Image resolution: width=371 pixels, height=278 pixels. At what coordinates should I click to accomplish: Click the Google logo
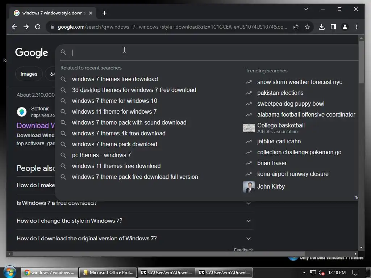[x=32, y=53]
